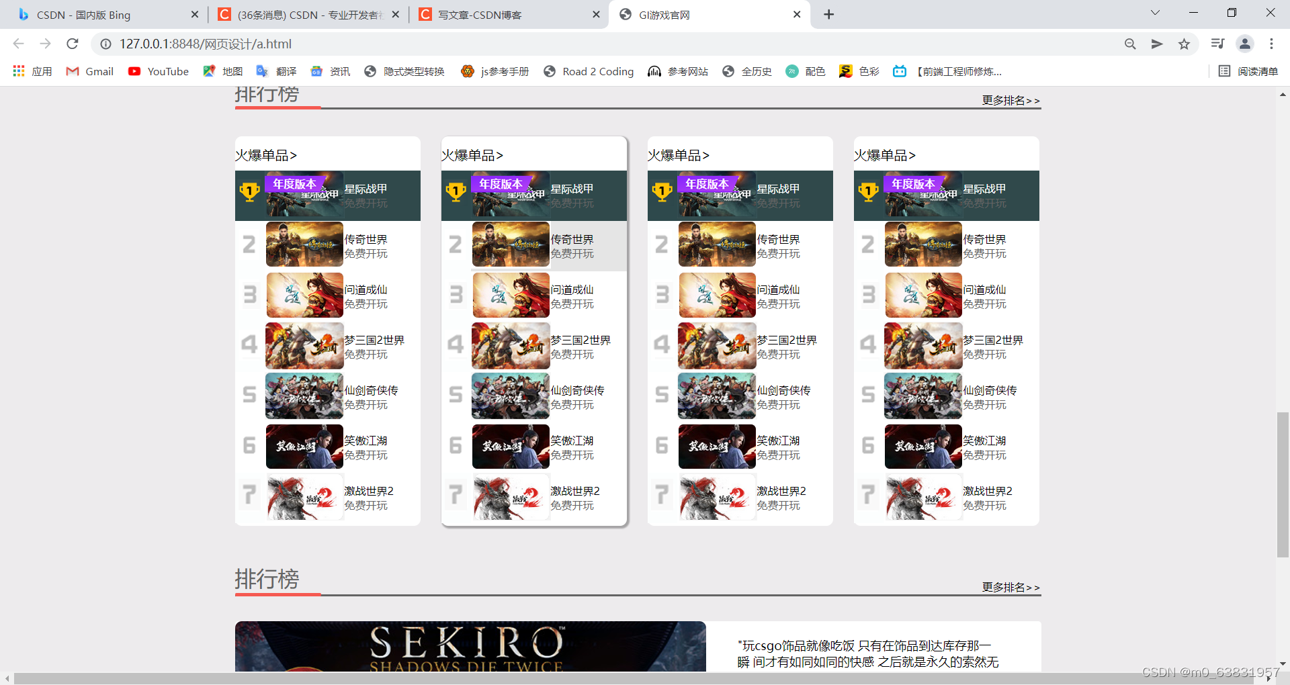Click the Sekiro banner image
The width and height of the screenshot is (1290, 685).
click(470, 646)
